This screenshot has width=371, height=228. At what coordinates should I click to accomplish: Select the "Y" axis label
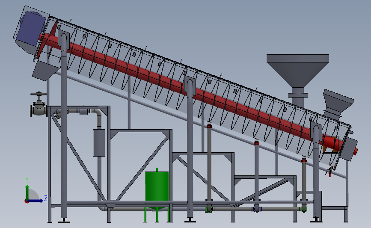(x=27, y=180)
